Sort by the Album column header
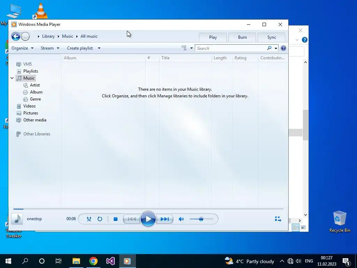The width and height of the screenshot is (357, 268). coord(104,58)
